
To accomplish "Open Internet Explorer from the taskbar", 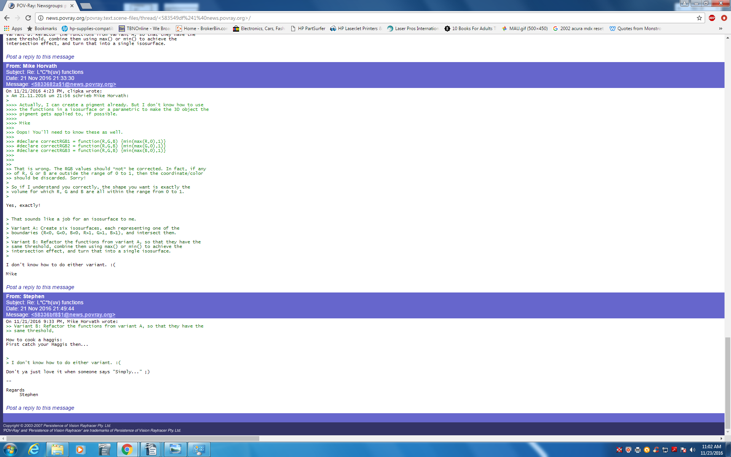I will tap(34, 449).
